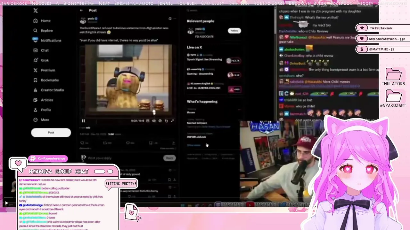Click the small round button on Nyakuza Group Chat

(110, 172)
